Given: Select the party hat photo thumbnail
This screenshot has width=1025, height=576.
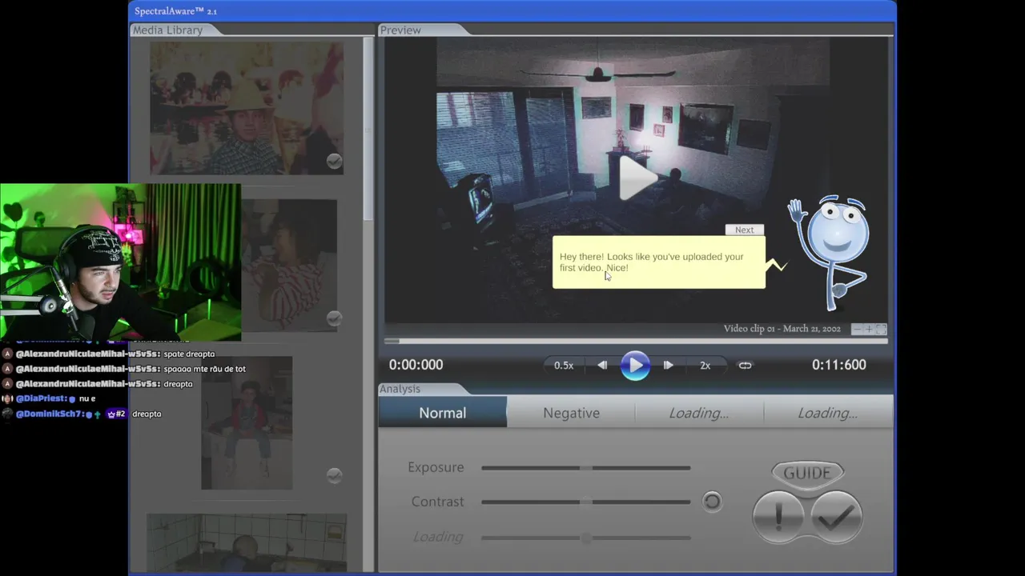Looking at the screenshot, I should pos(247,108).
